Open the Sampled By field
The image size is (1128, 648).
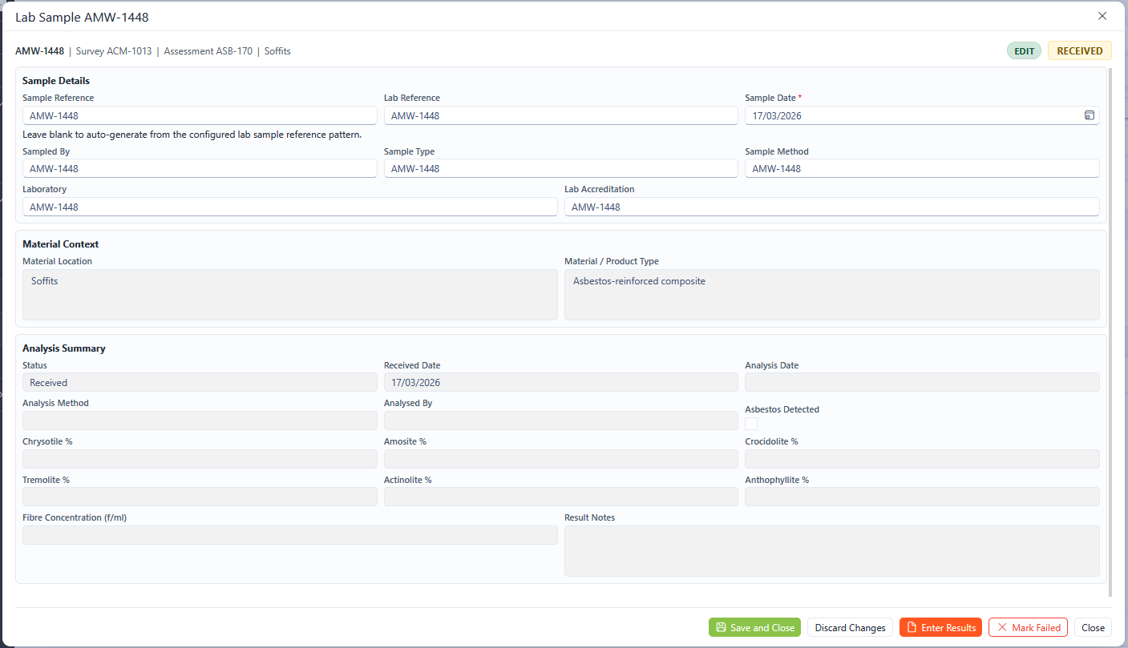[x=200, y=168]
